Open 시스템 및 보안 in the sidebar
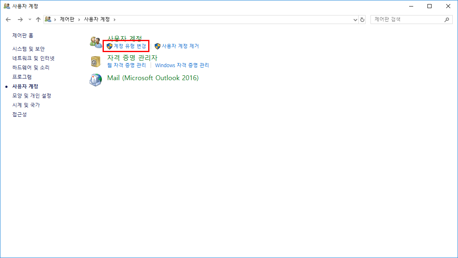Screen dimensions: 458x258 [x=28, y=49]
